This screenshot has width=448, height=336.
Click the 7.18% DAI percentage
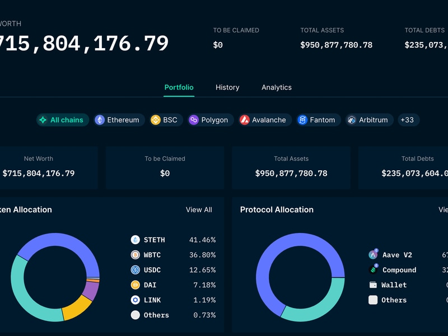[x=204, y=285]
